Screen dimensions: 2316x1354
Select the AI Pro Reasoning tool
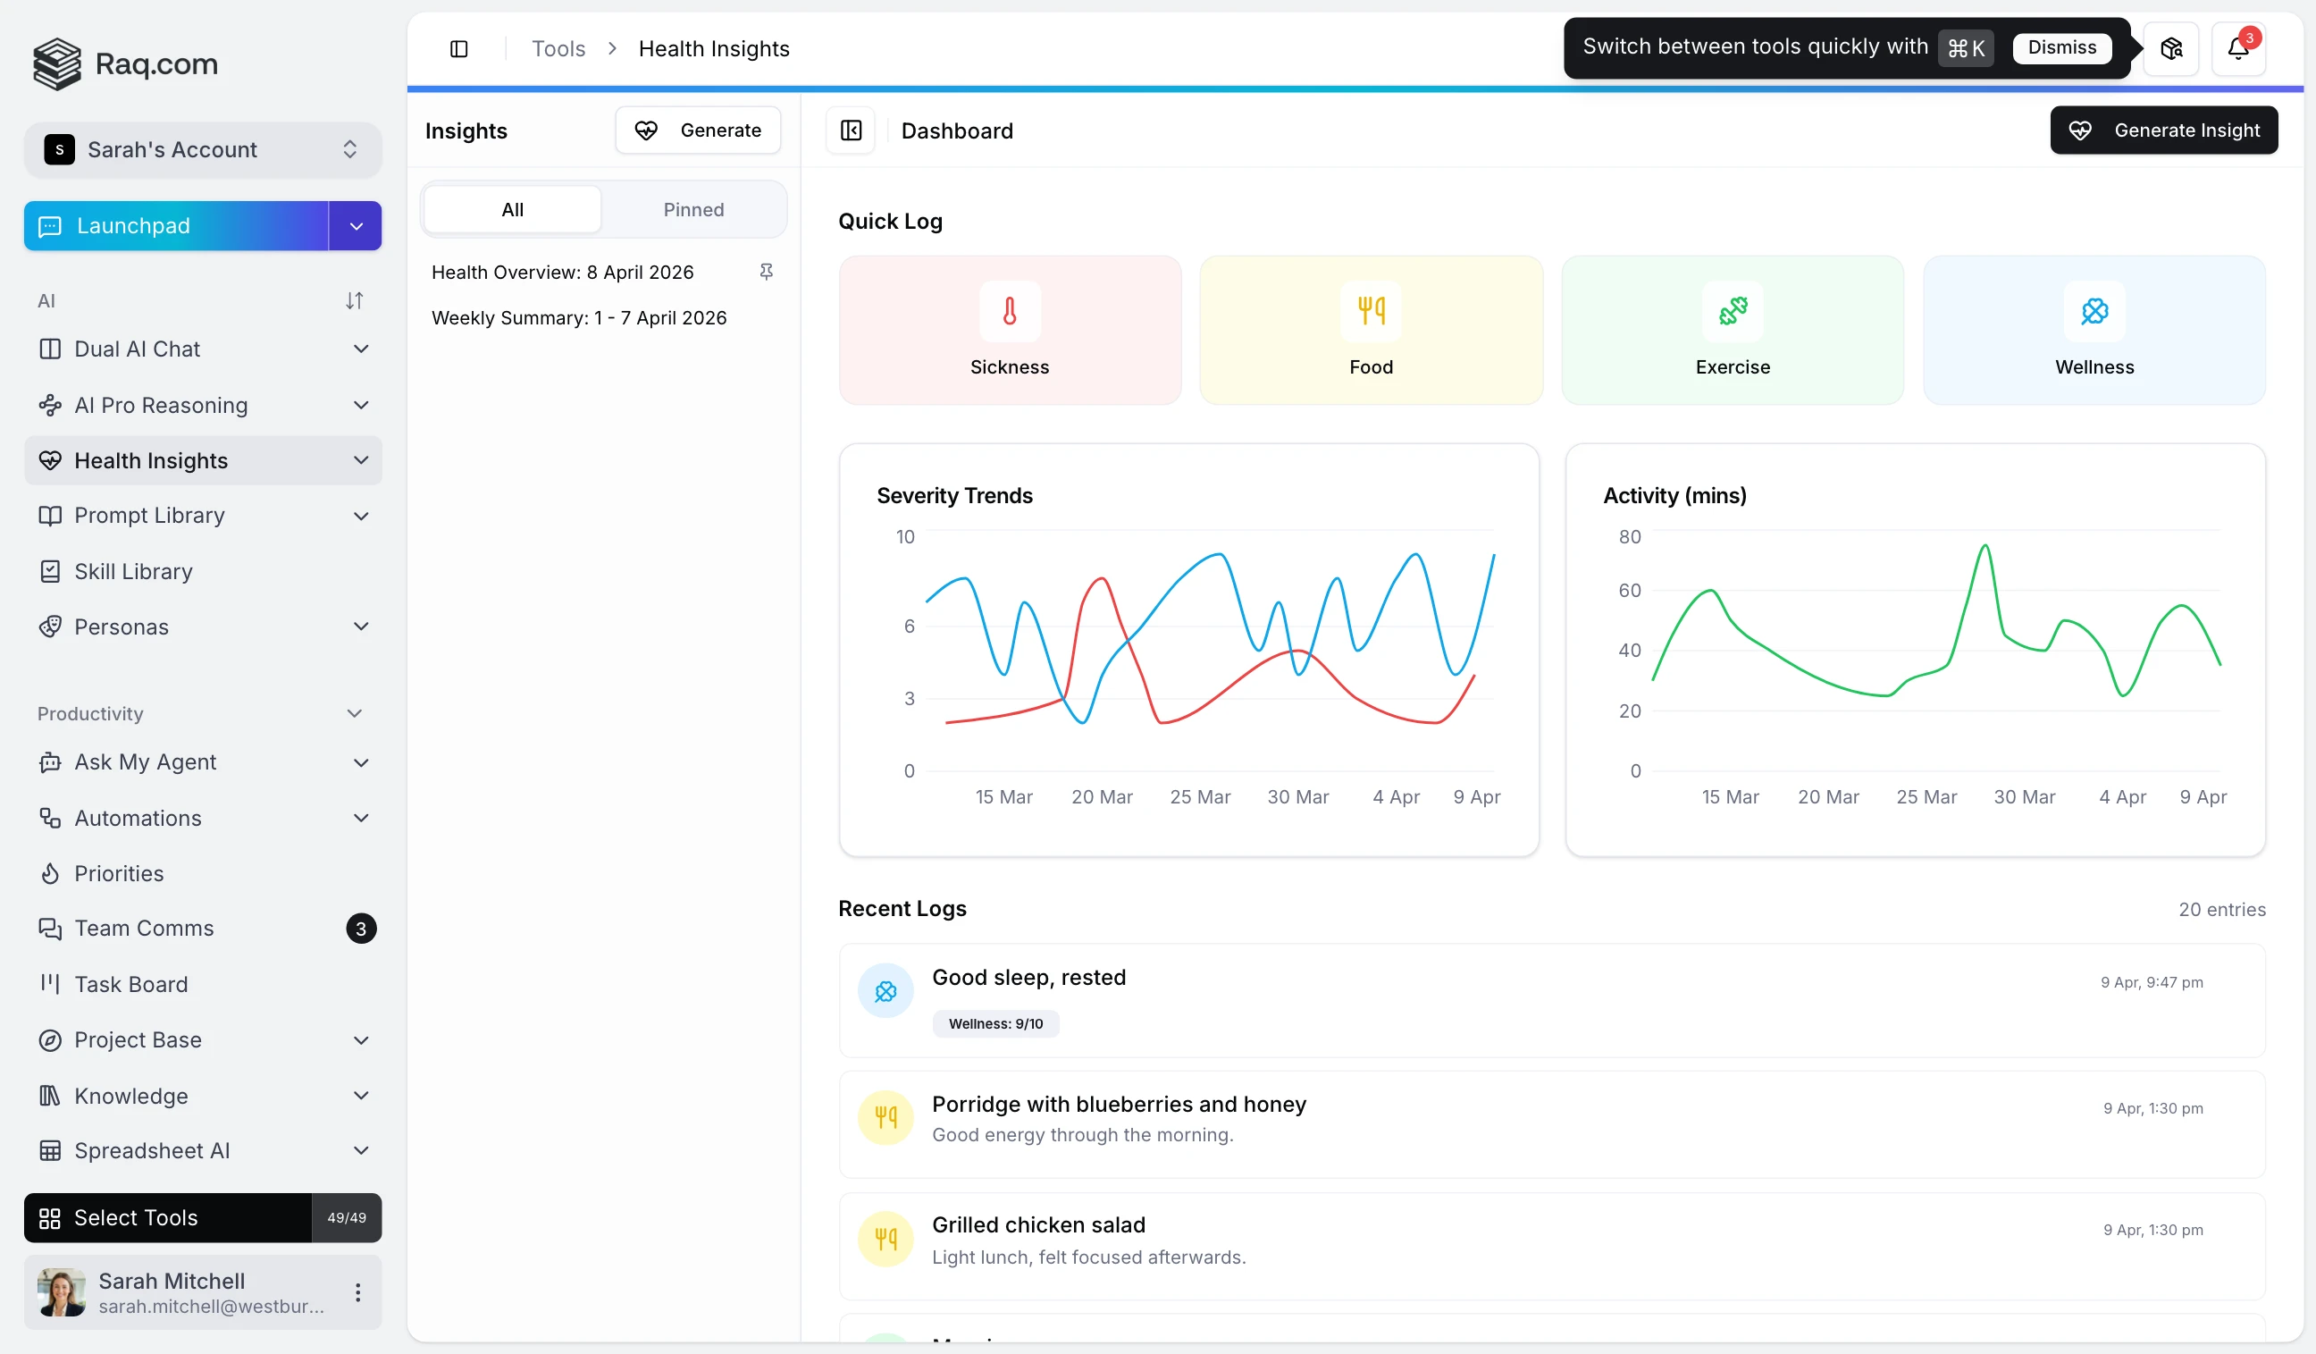pyautogui.click(x=162, y=405)
